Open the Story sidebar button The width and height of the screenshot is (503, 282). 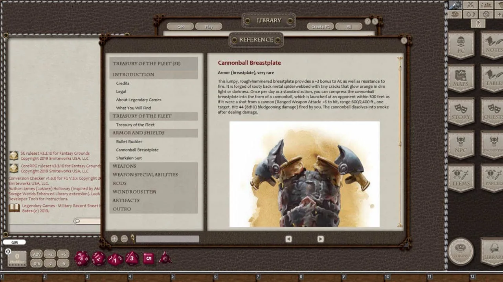[x=461, y=111]
